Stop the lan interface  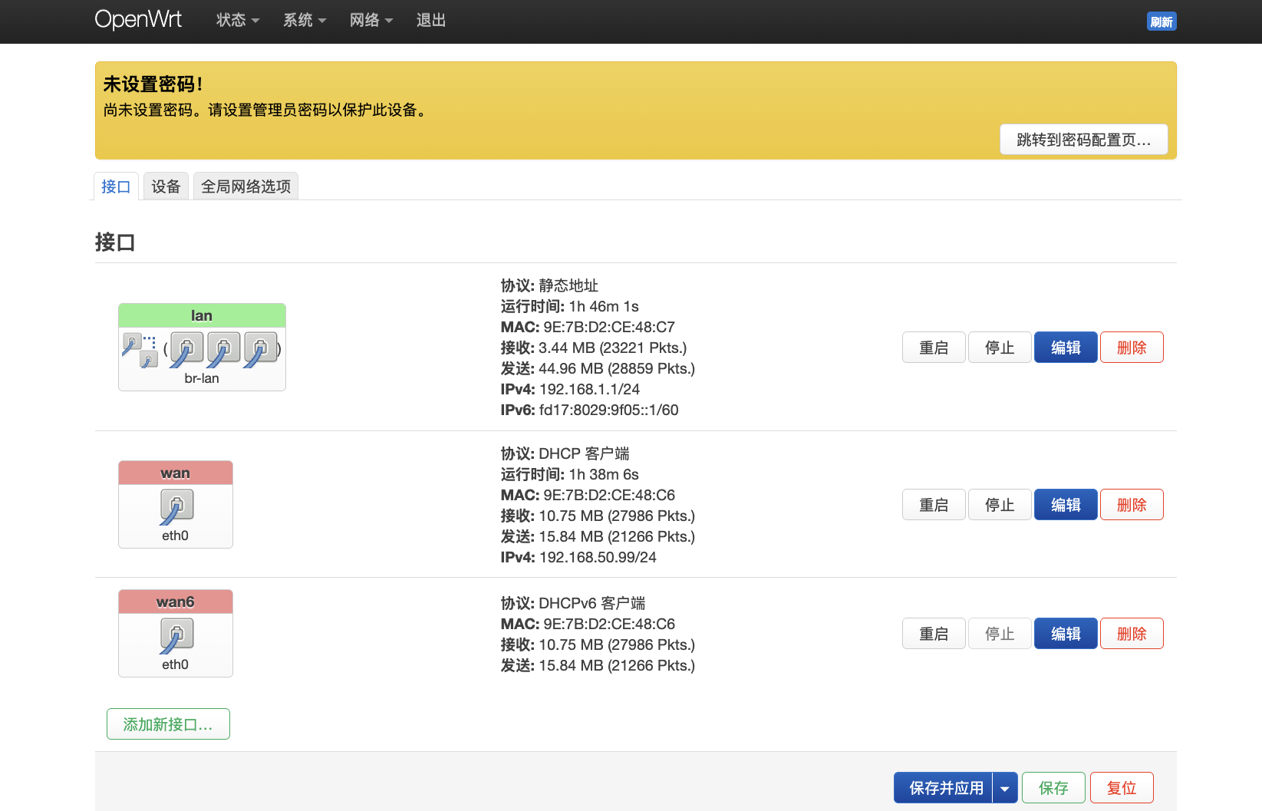tap(1000, 348)
